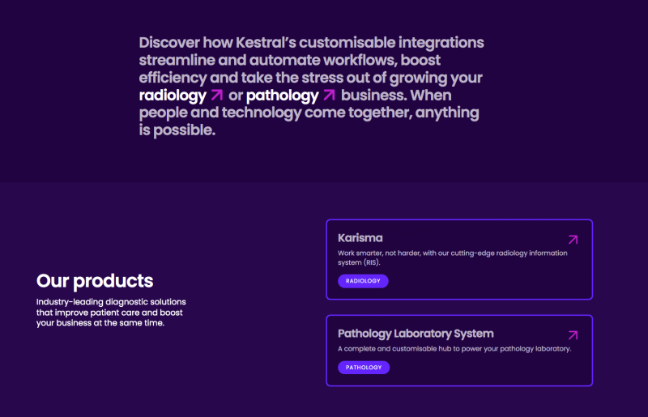Click the efficiency and take the stress line
This screenshot has width=648, height=417.
click(x=310, y=78)
